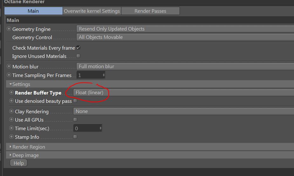Click the Octane Renderer title text

pyautogui.click(x=24, y=2)
